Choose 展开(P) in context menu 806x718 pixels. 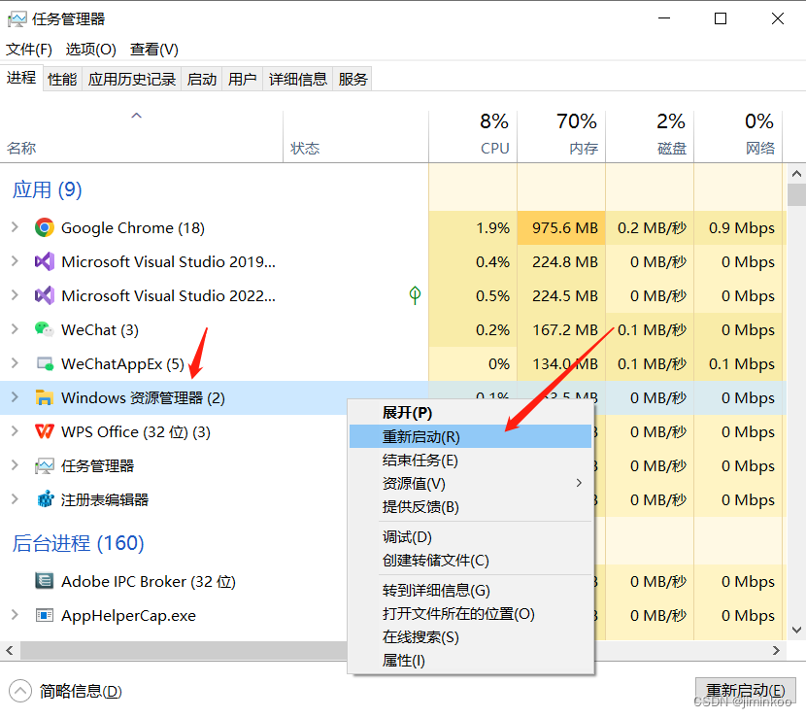tap(470, 413)
